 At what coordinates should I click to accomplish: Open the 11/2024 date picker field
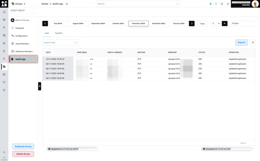click(x=243, y=24)
